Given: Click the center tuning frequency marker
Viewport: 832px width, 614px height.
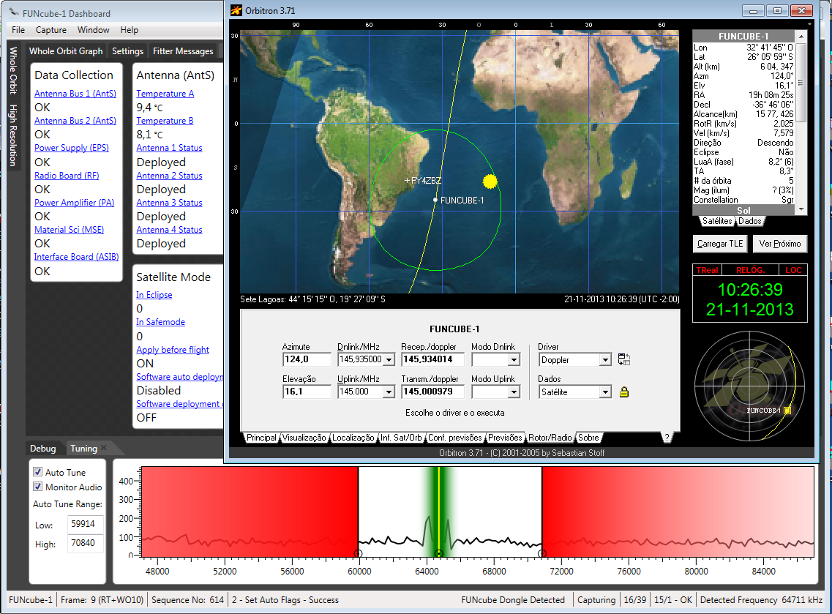Looking at the screenshot, I should tap(438, 553).
